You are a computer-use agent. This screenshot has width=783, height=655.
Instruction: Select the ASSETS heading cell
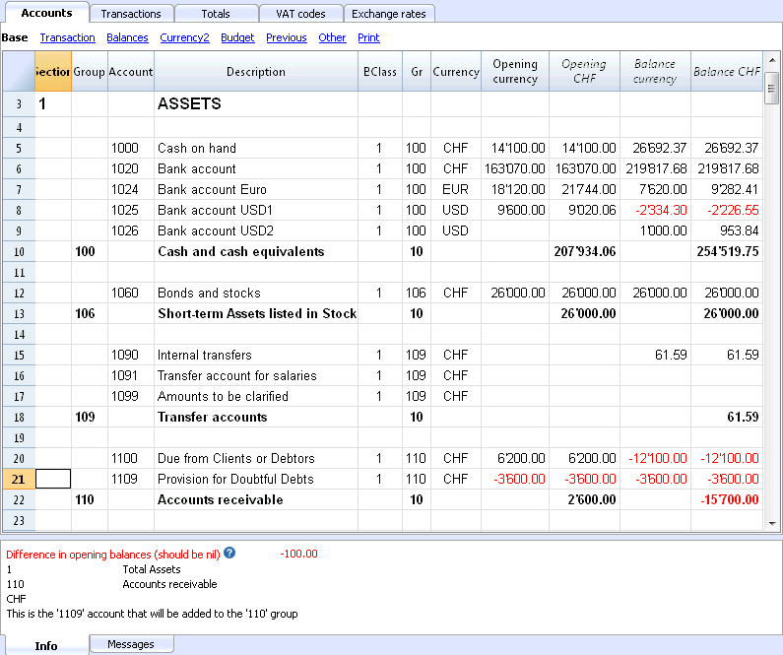pyautogui.click(x=256, y=103)
